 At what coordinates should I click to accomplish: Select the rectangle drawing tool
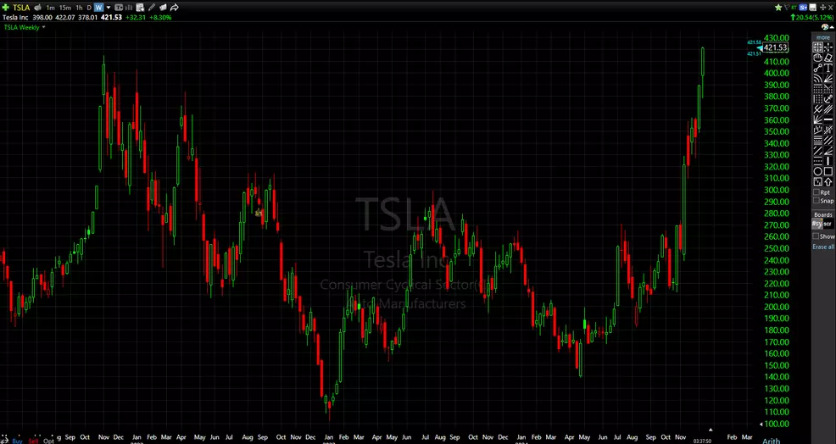click(828, 170)
